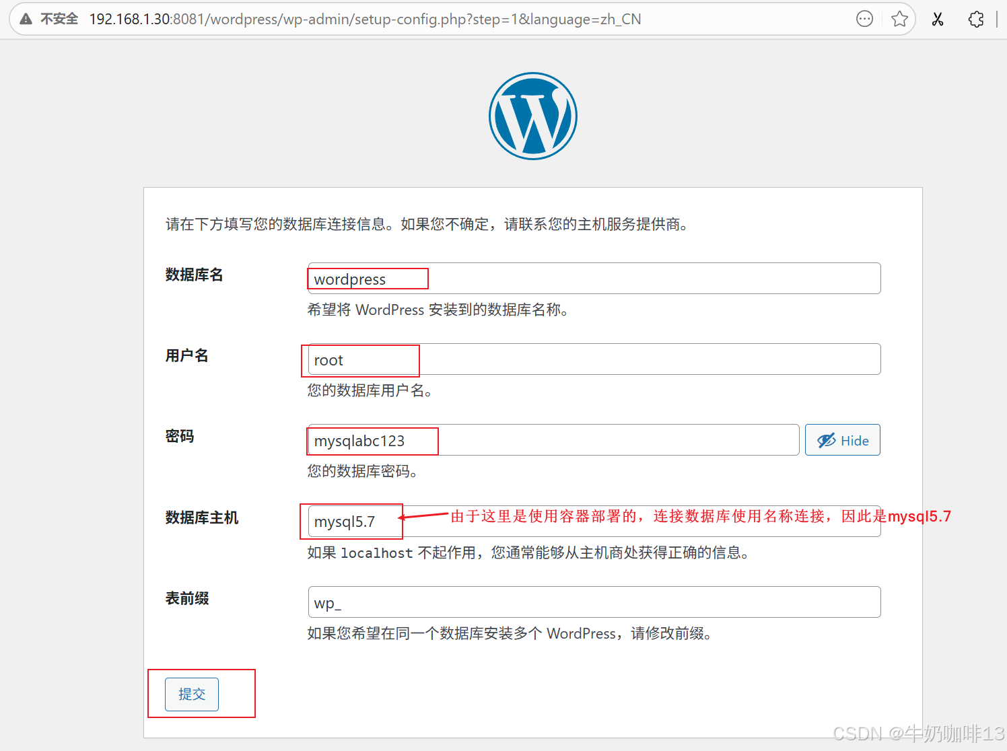Open the browser extensions puzzle icon
The image size is (1007, 751).
[976, 19]
